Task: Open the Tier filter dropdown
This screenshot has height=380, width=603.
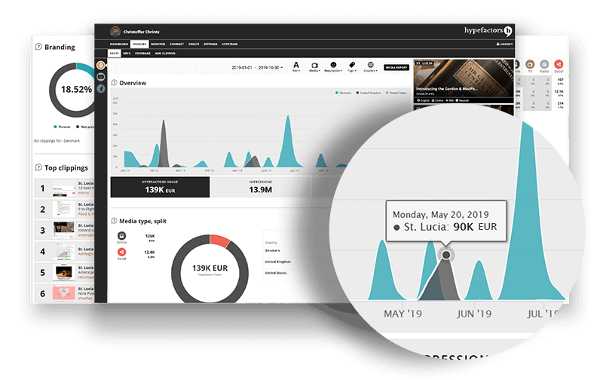Action: tap(295, 66)
